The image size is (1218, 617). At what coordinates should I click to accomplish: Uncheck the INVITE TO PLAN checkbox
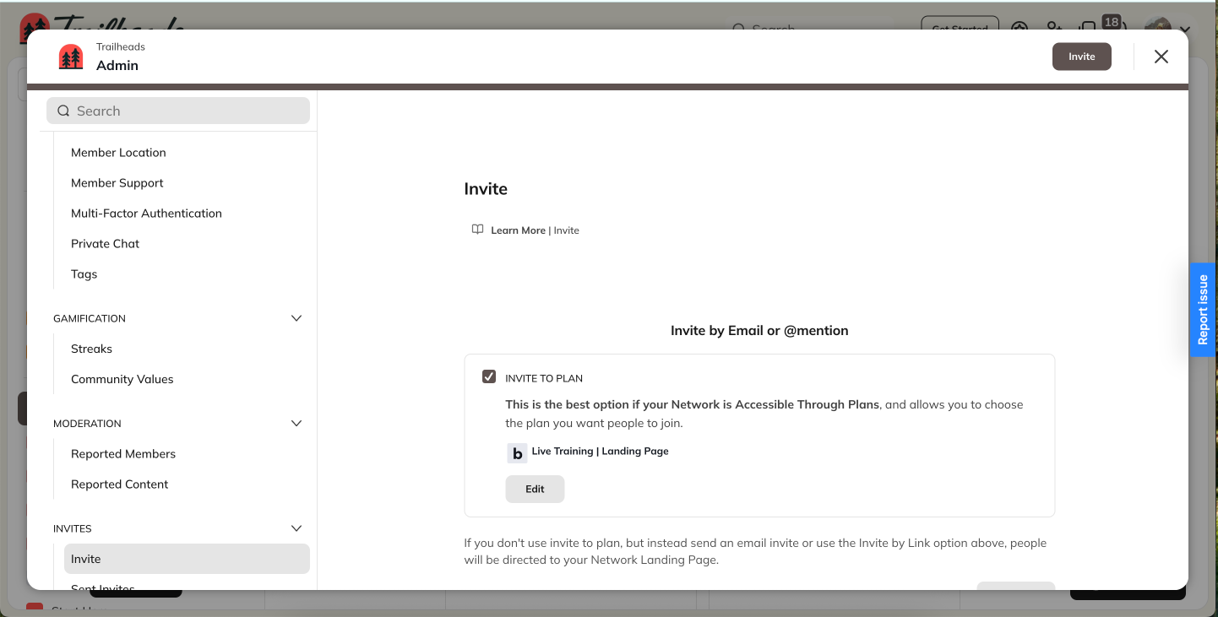(x=488, y=376)
